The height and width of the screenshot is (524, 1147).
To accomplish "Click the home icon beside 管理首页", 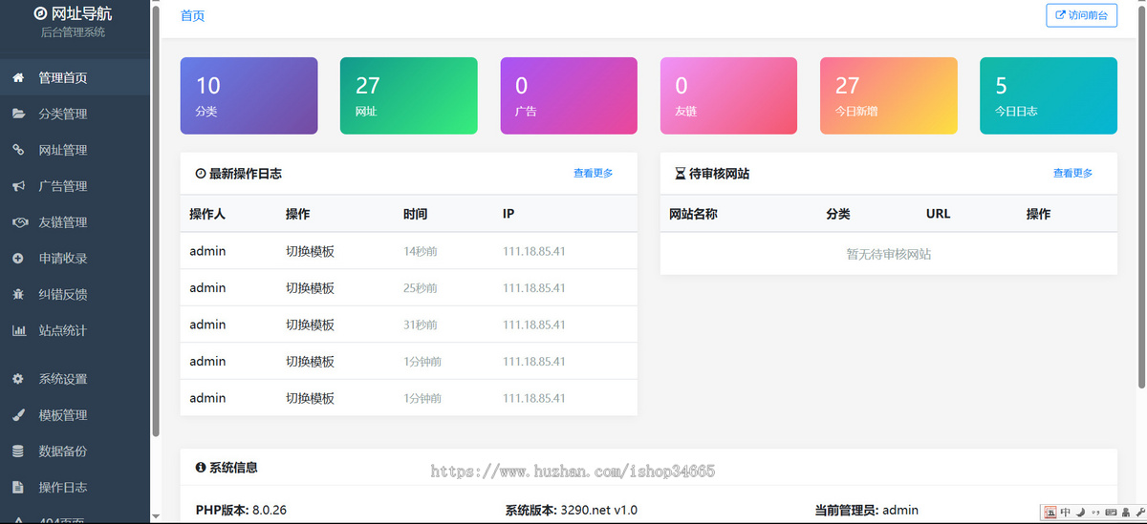I will (x=18, y=77).
